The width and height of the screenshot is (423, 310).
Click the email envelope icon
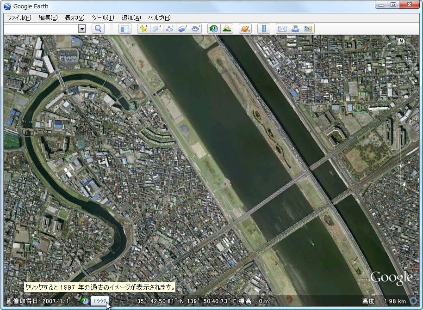pos(282,29)
